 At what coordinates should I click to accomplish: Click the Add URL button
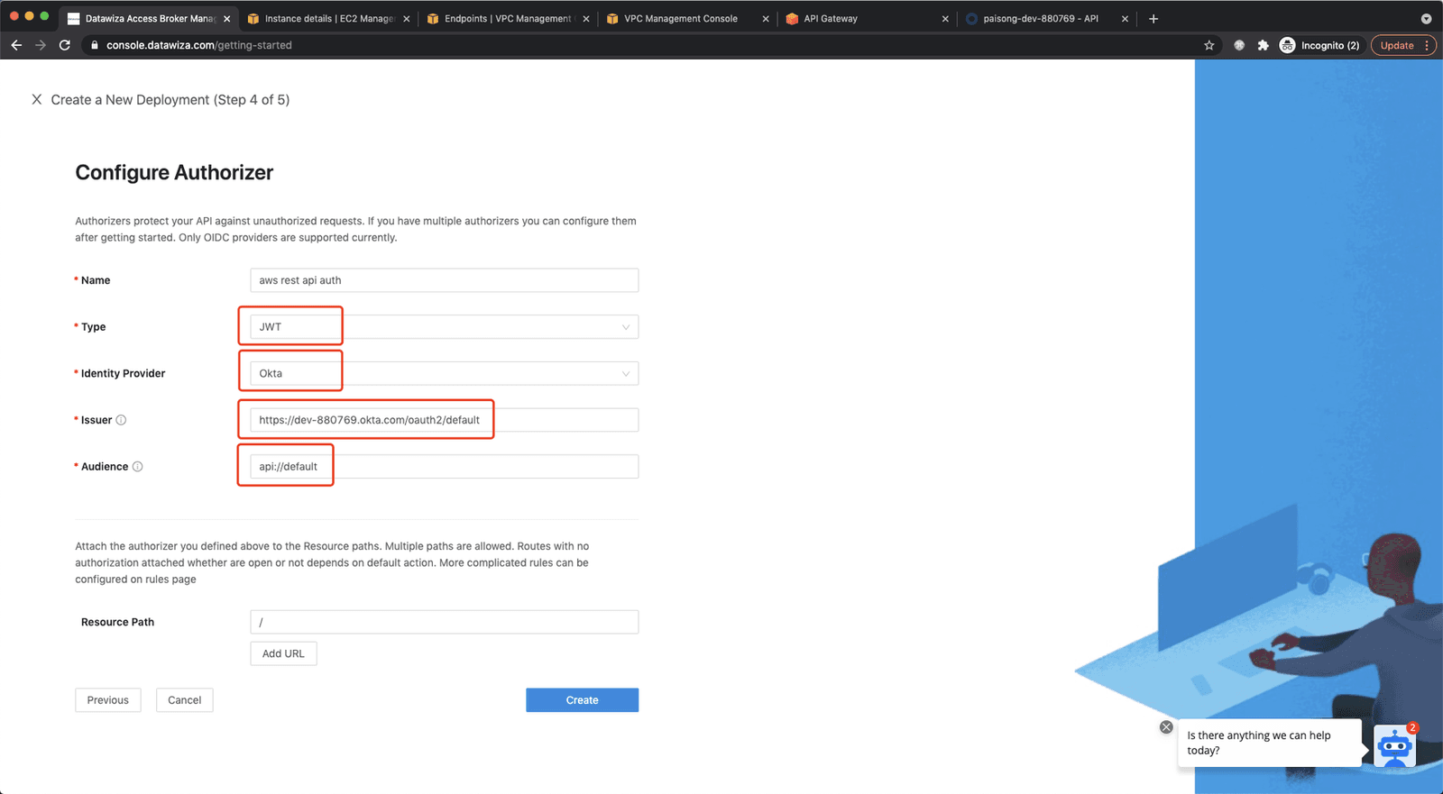pyautogui.click(x=283, y=653)
